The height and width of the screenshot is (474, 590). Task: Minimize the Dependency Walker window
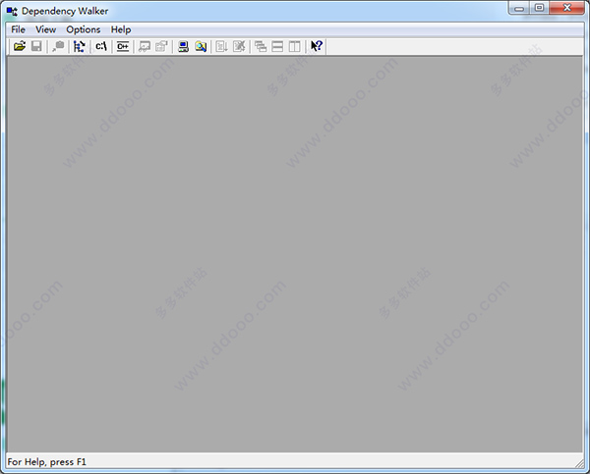point(519,8)
